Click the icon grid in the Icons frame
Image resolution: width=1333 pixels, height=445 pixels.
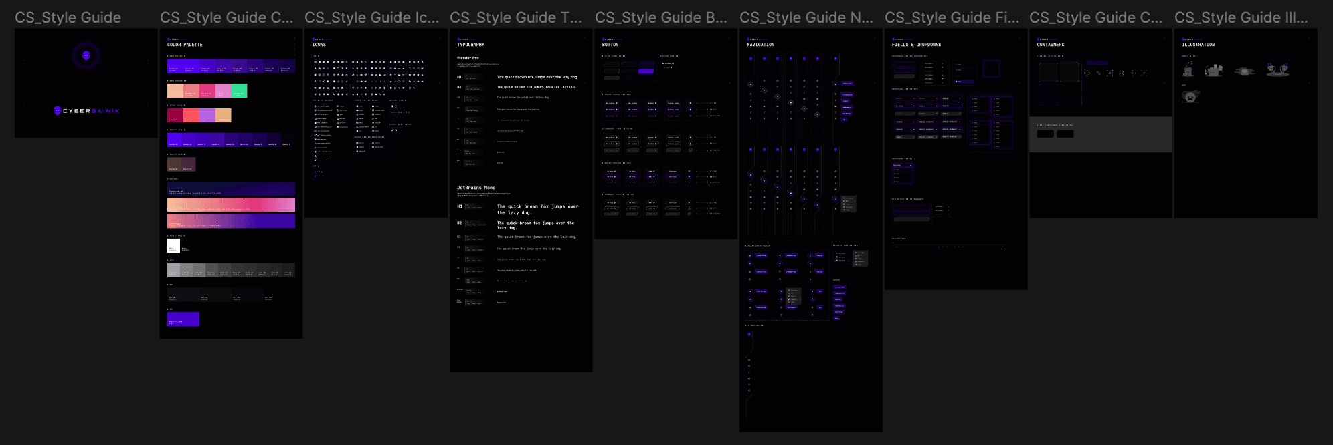[369, 75]
